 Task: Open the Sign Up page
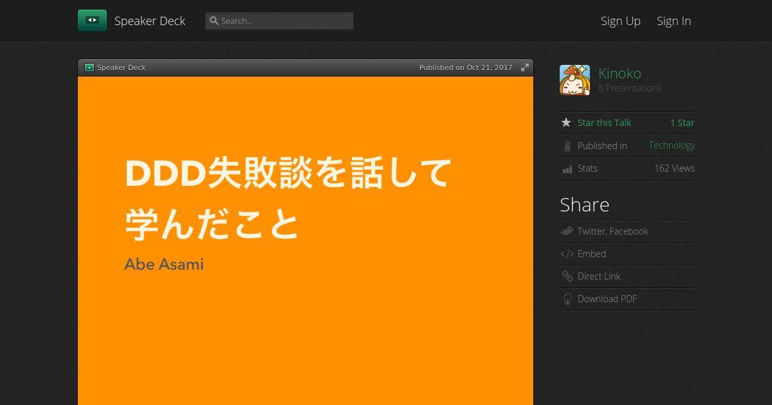pos(621,21)
